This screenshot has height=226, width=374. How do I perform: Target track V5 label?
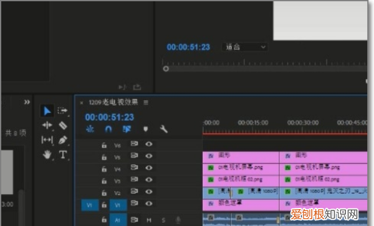pyautogui.click(x=117, y=158)
